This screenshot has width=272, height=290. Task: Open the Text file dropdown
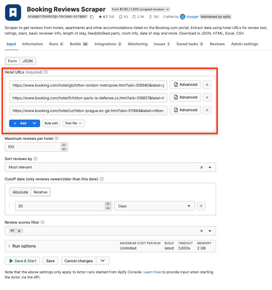(x=73, y=123)
